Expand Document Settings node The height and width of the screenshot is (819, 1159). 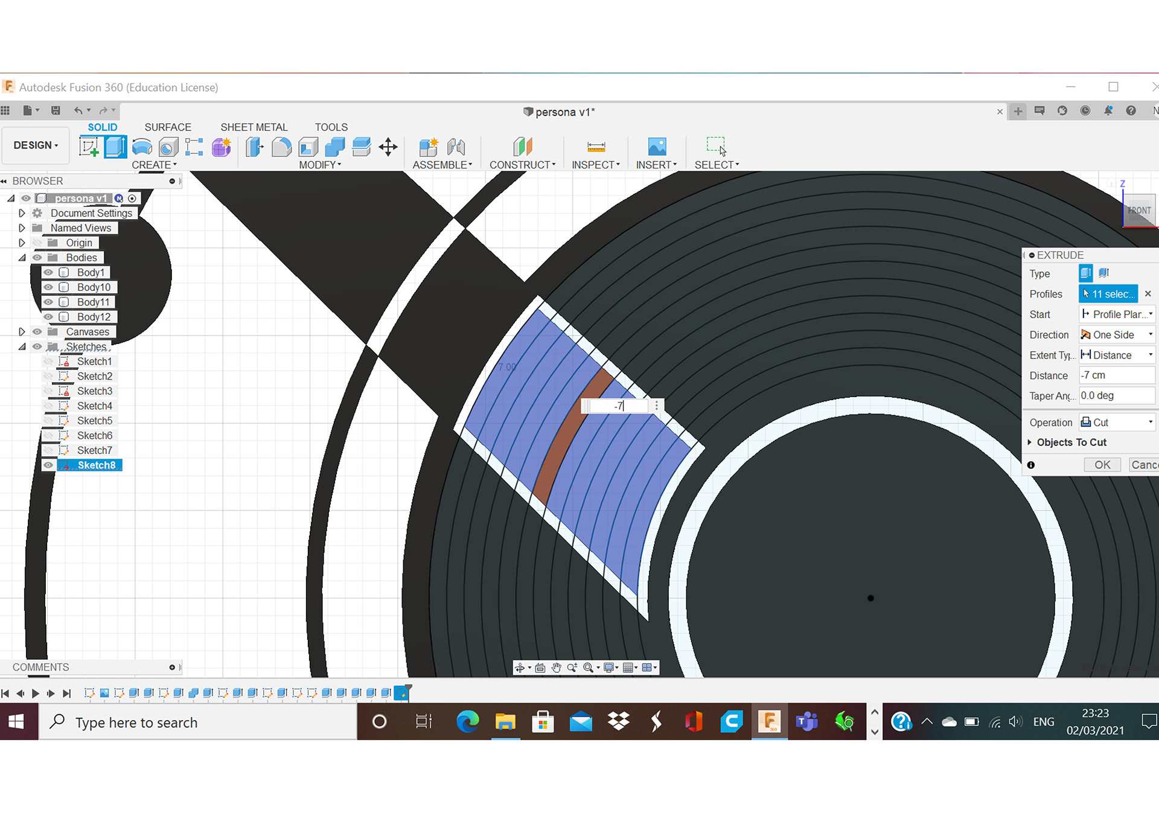click(22, 213)
